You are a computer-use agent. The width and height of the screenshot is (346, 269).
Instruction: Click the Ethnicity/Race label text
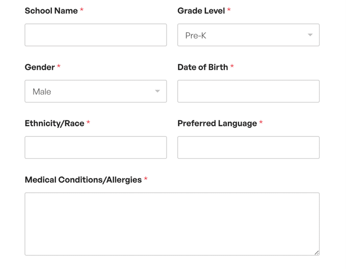tap(54, 123)
